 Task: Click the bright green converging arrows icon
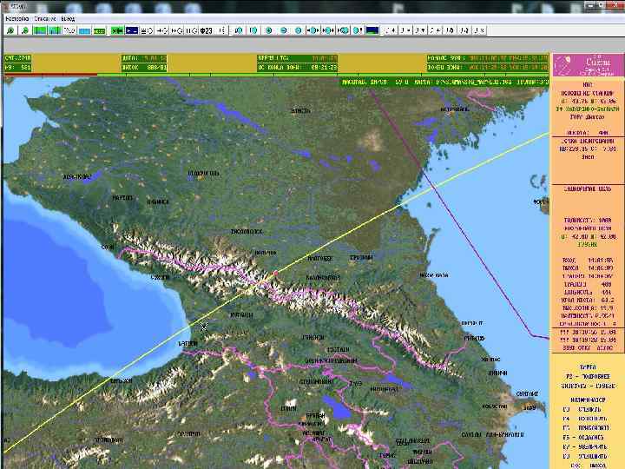click(117, 30)
